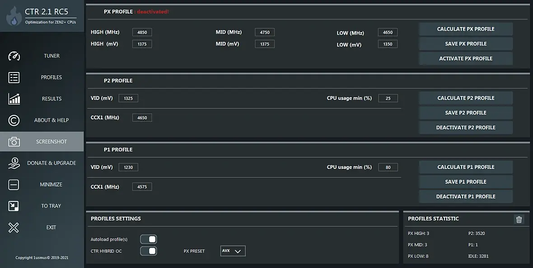Click the PX MID (MHz) field 4750
Screen dimensions: 533x268
265,32
